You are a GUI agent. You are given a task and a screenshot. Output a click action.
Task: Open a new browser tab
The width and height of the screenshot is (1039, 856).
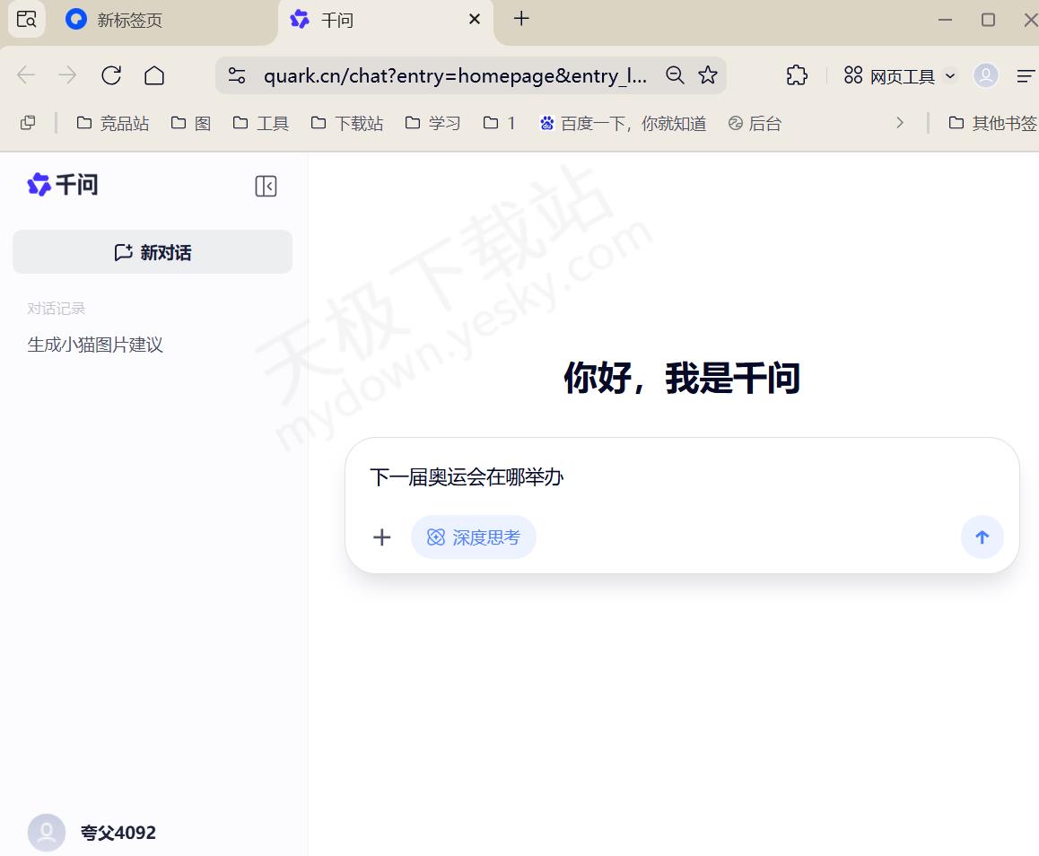(x=521, y=19)
